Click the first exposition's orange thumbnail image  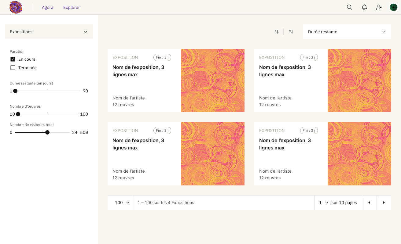click(212, 80)
